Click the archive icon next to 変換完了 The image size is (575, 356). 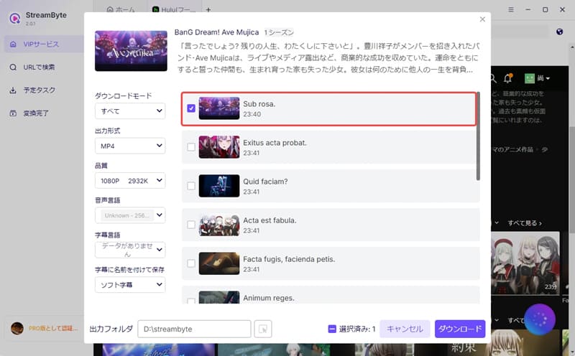13,113
